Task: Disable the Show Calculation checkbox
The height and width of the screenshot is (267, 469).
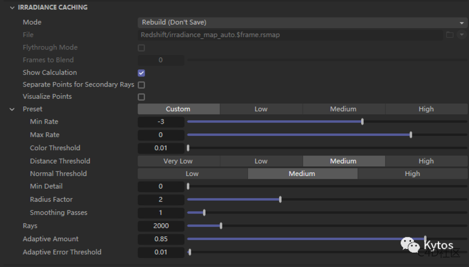Action: click(141, 73)
